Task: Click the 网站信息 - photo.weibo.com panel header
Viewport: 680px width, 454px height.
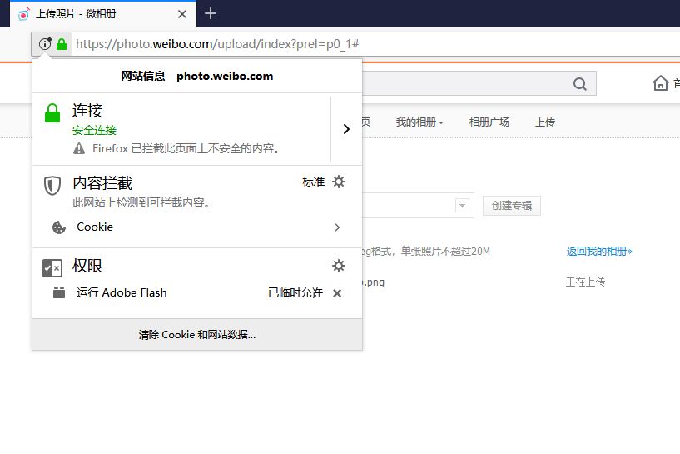Action: (x=197, y=77)
